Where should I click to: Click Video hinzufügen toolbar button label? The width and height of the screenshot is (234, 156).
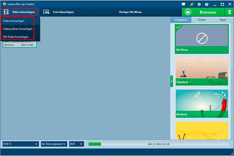click(x=23, y=12)
